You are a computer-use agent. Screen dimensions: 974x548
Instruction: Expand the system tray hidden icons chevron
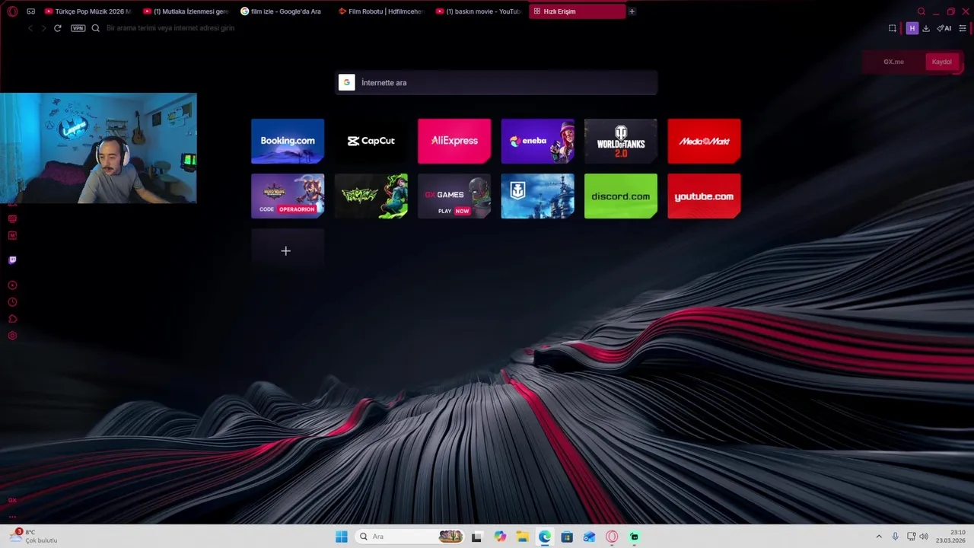click(x=879, y=537)
